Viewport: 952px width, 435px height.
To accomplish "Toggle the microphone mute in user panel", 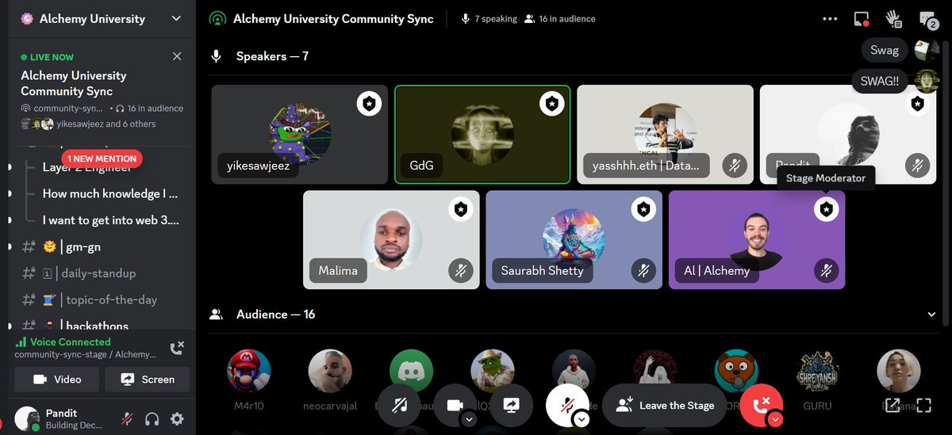I will (x=127, y=419).
